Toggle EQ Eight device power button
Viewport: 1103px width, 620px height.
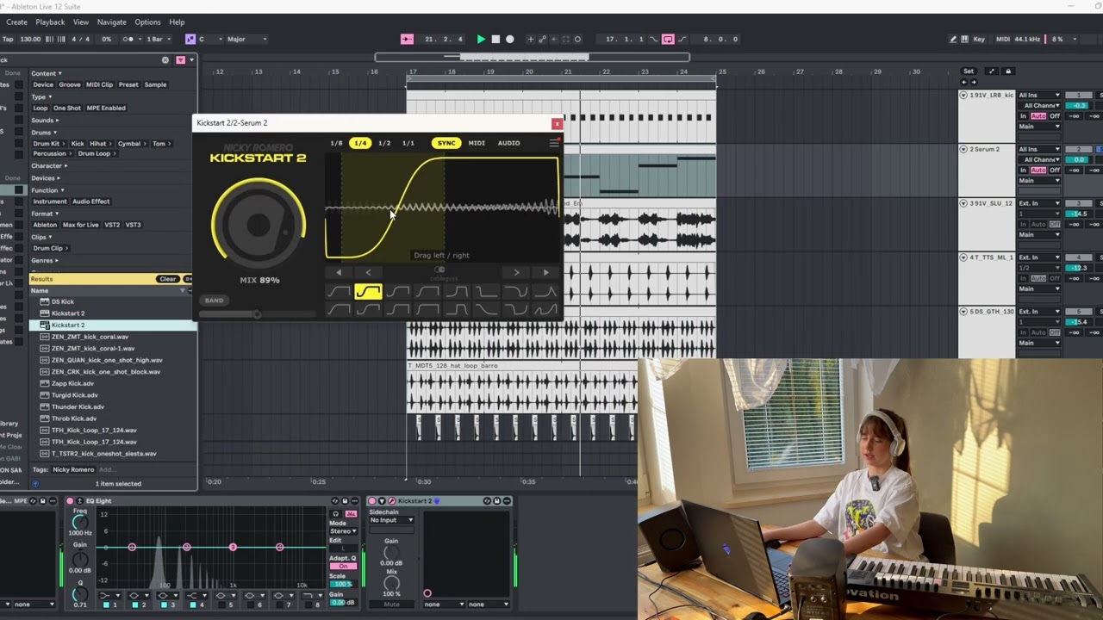[70, 501]
